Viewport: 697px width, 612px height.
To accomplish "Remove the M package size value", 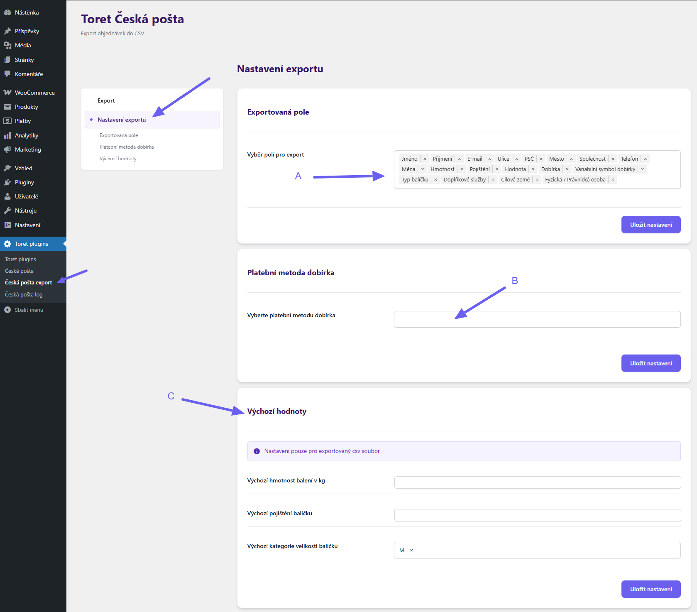I will point(411,550).
